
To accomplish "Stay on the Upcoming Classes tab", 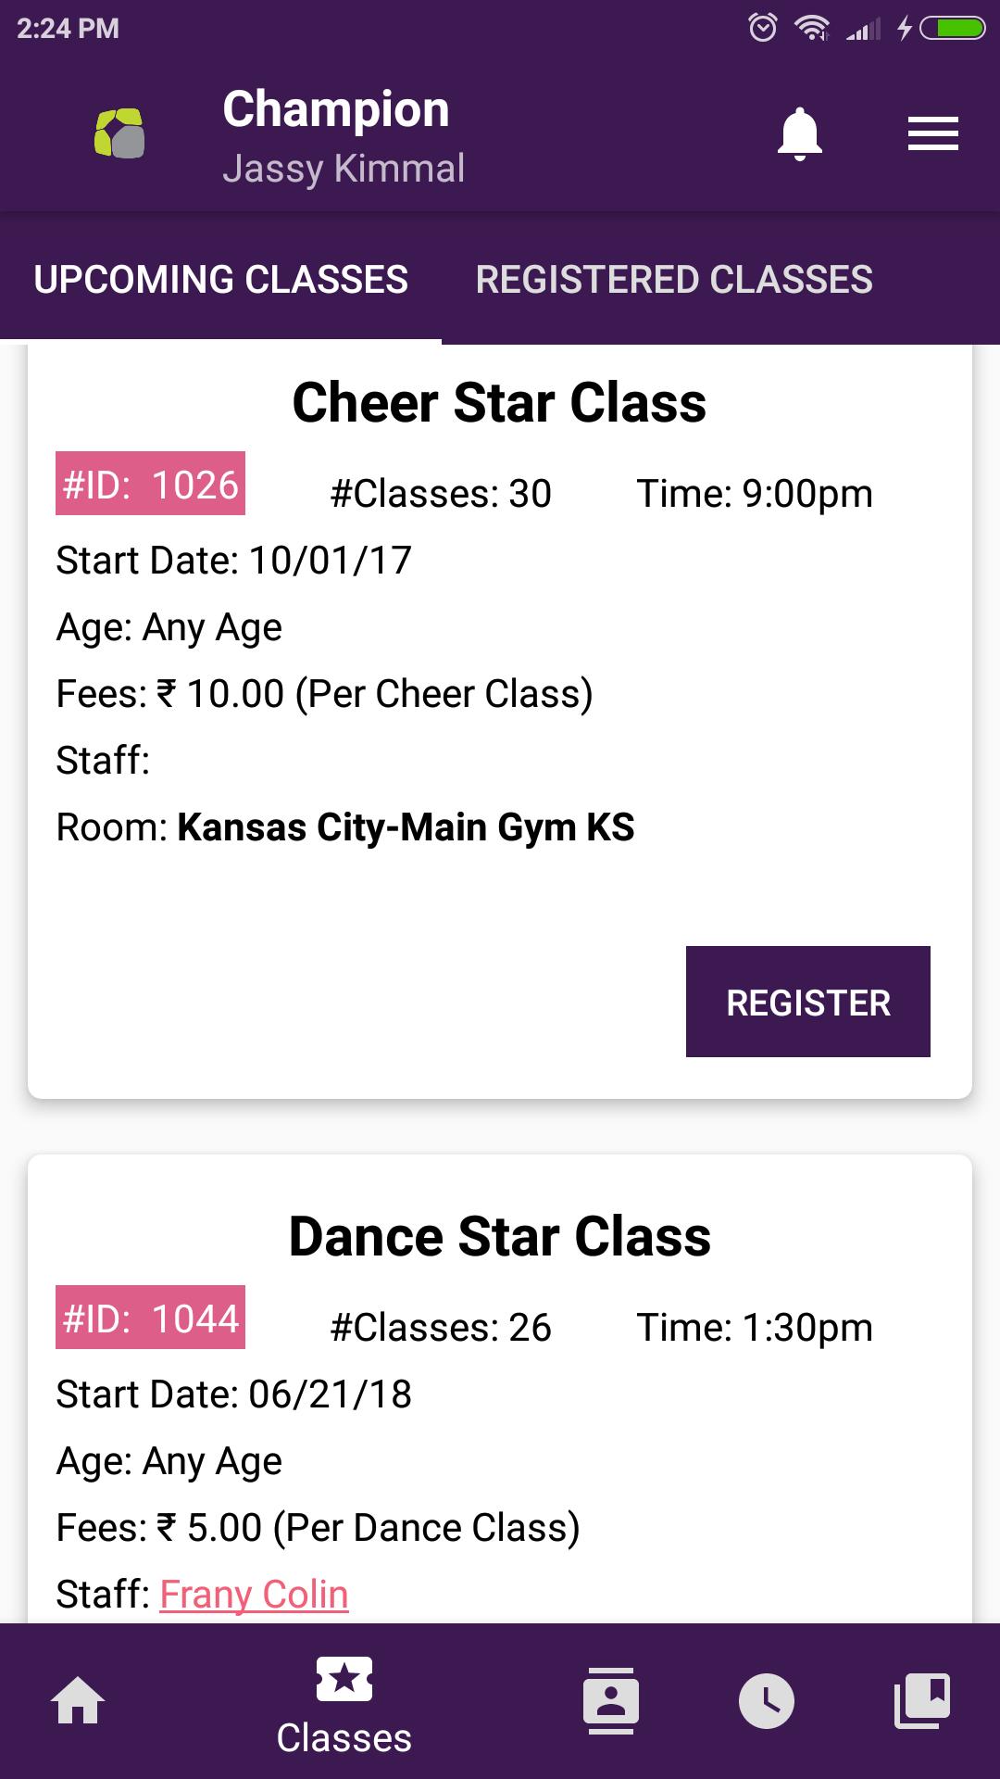I will click(x=221, y=279).
